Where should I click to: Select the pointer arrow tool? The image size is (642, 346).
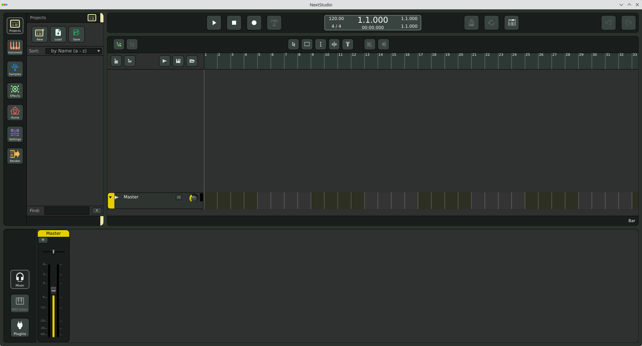[x=293, y=44]
